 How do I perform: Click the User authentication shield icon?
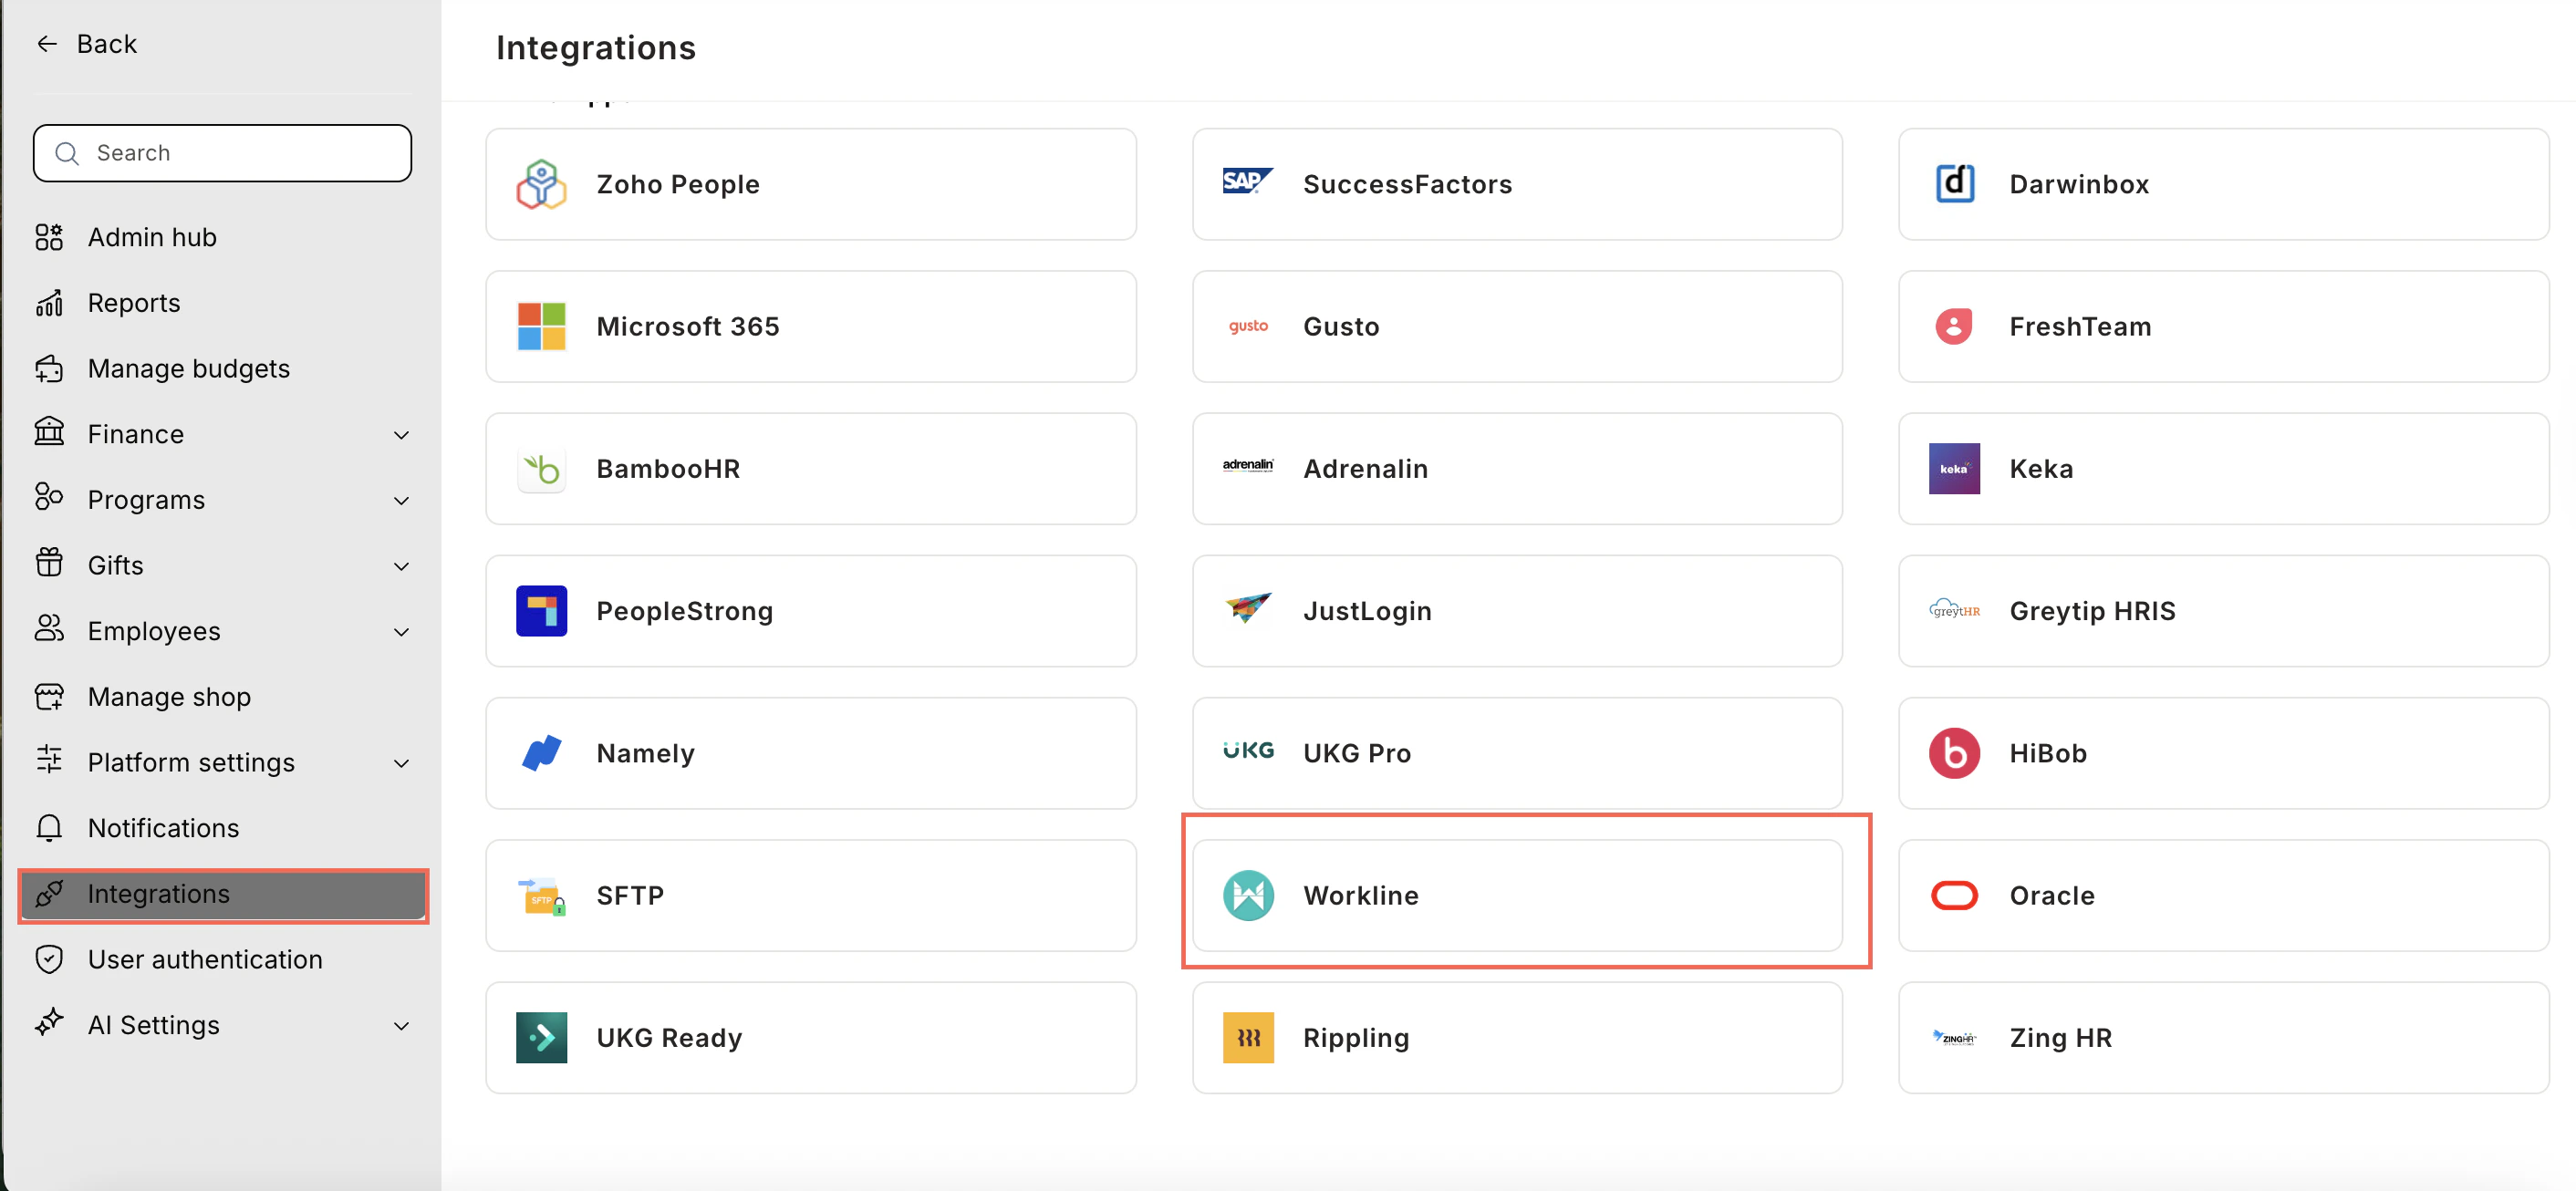(49, 959)
